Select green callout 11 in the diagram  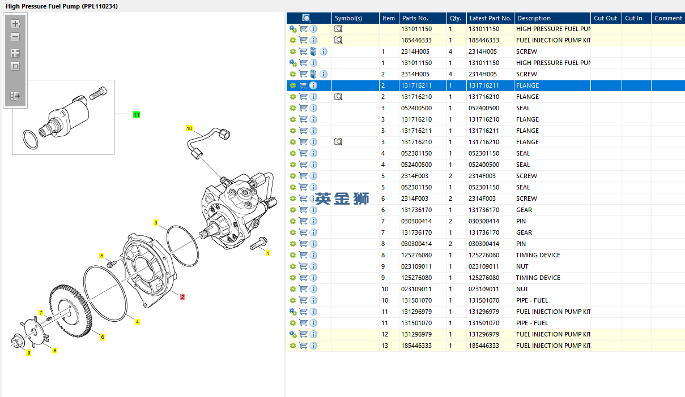point(137,115)
